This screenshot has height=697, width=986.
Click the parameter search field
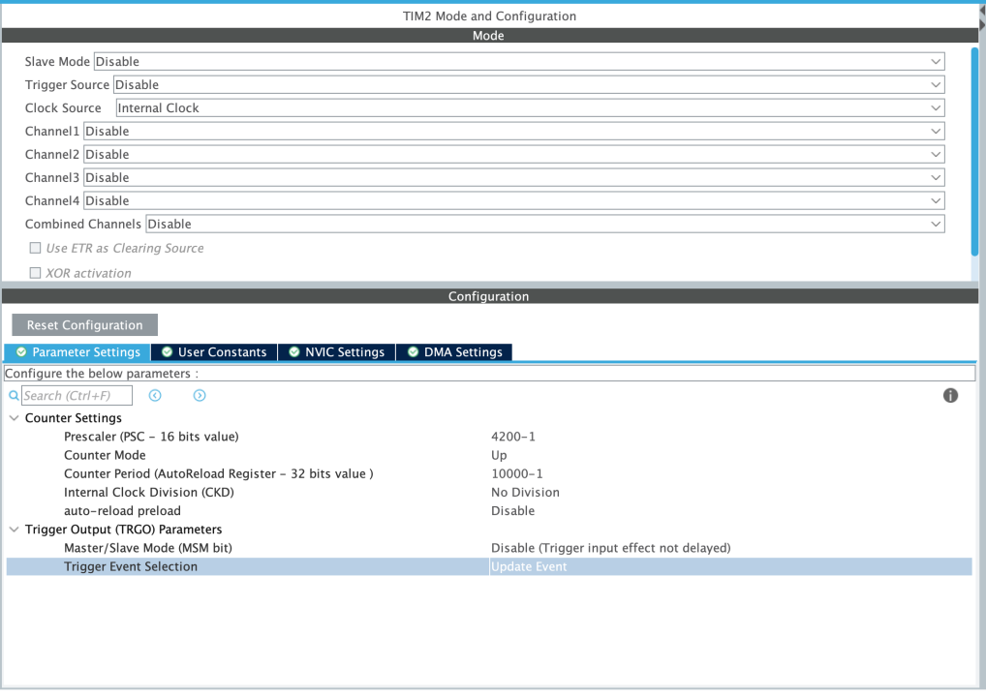[77, 396]
